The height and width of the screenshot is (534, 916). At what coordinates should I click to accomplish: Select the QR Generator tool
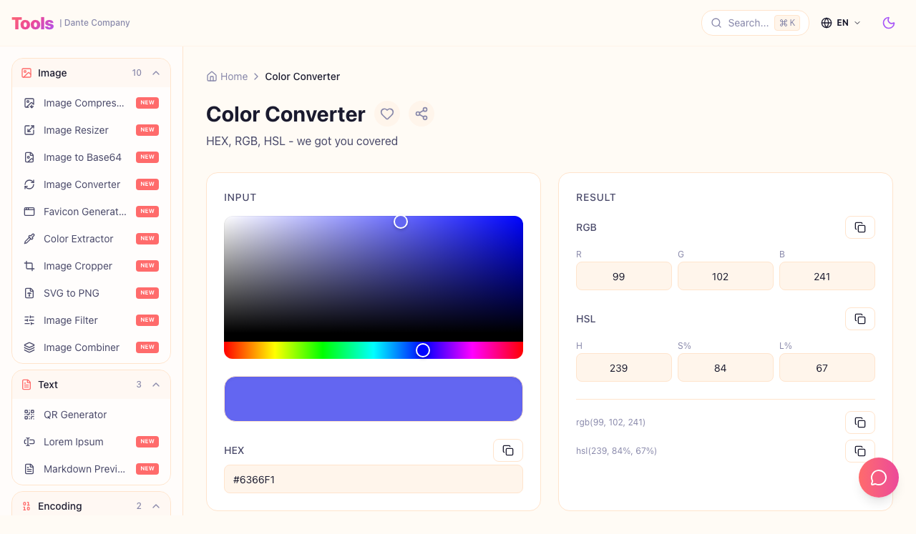(74, 415)
